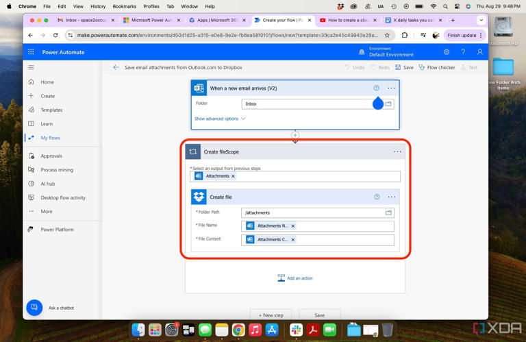Collapse the left navigation hamburger menu
This screenshot has width=526, height=342.
point(31,68)
